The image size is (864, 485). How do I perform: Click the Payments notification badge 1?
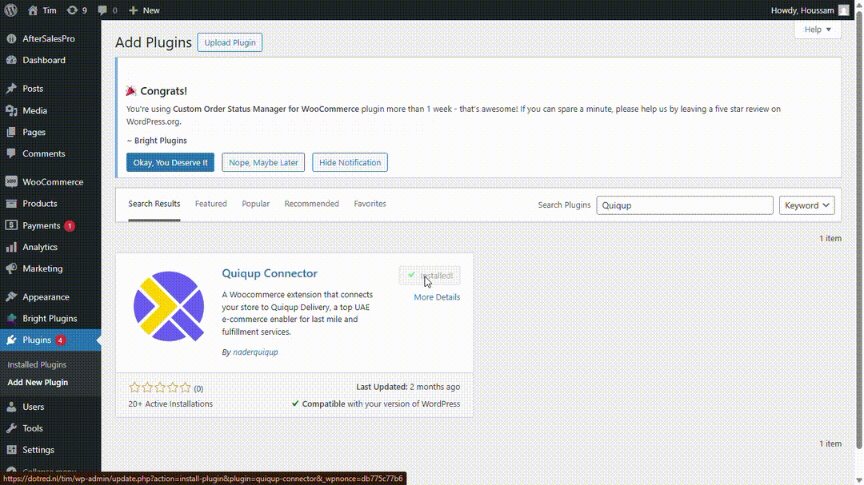[70, 225]
